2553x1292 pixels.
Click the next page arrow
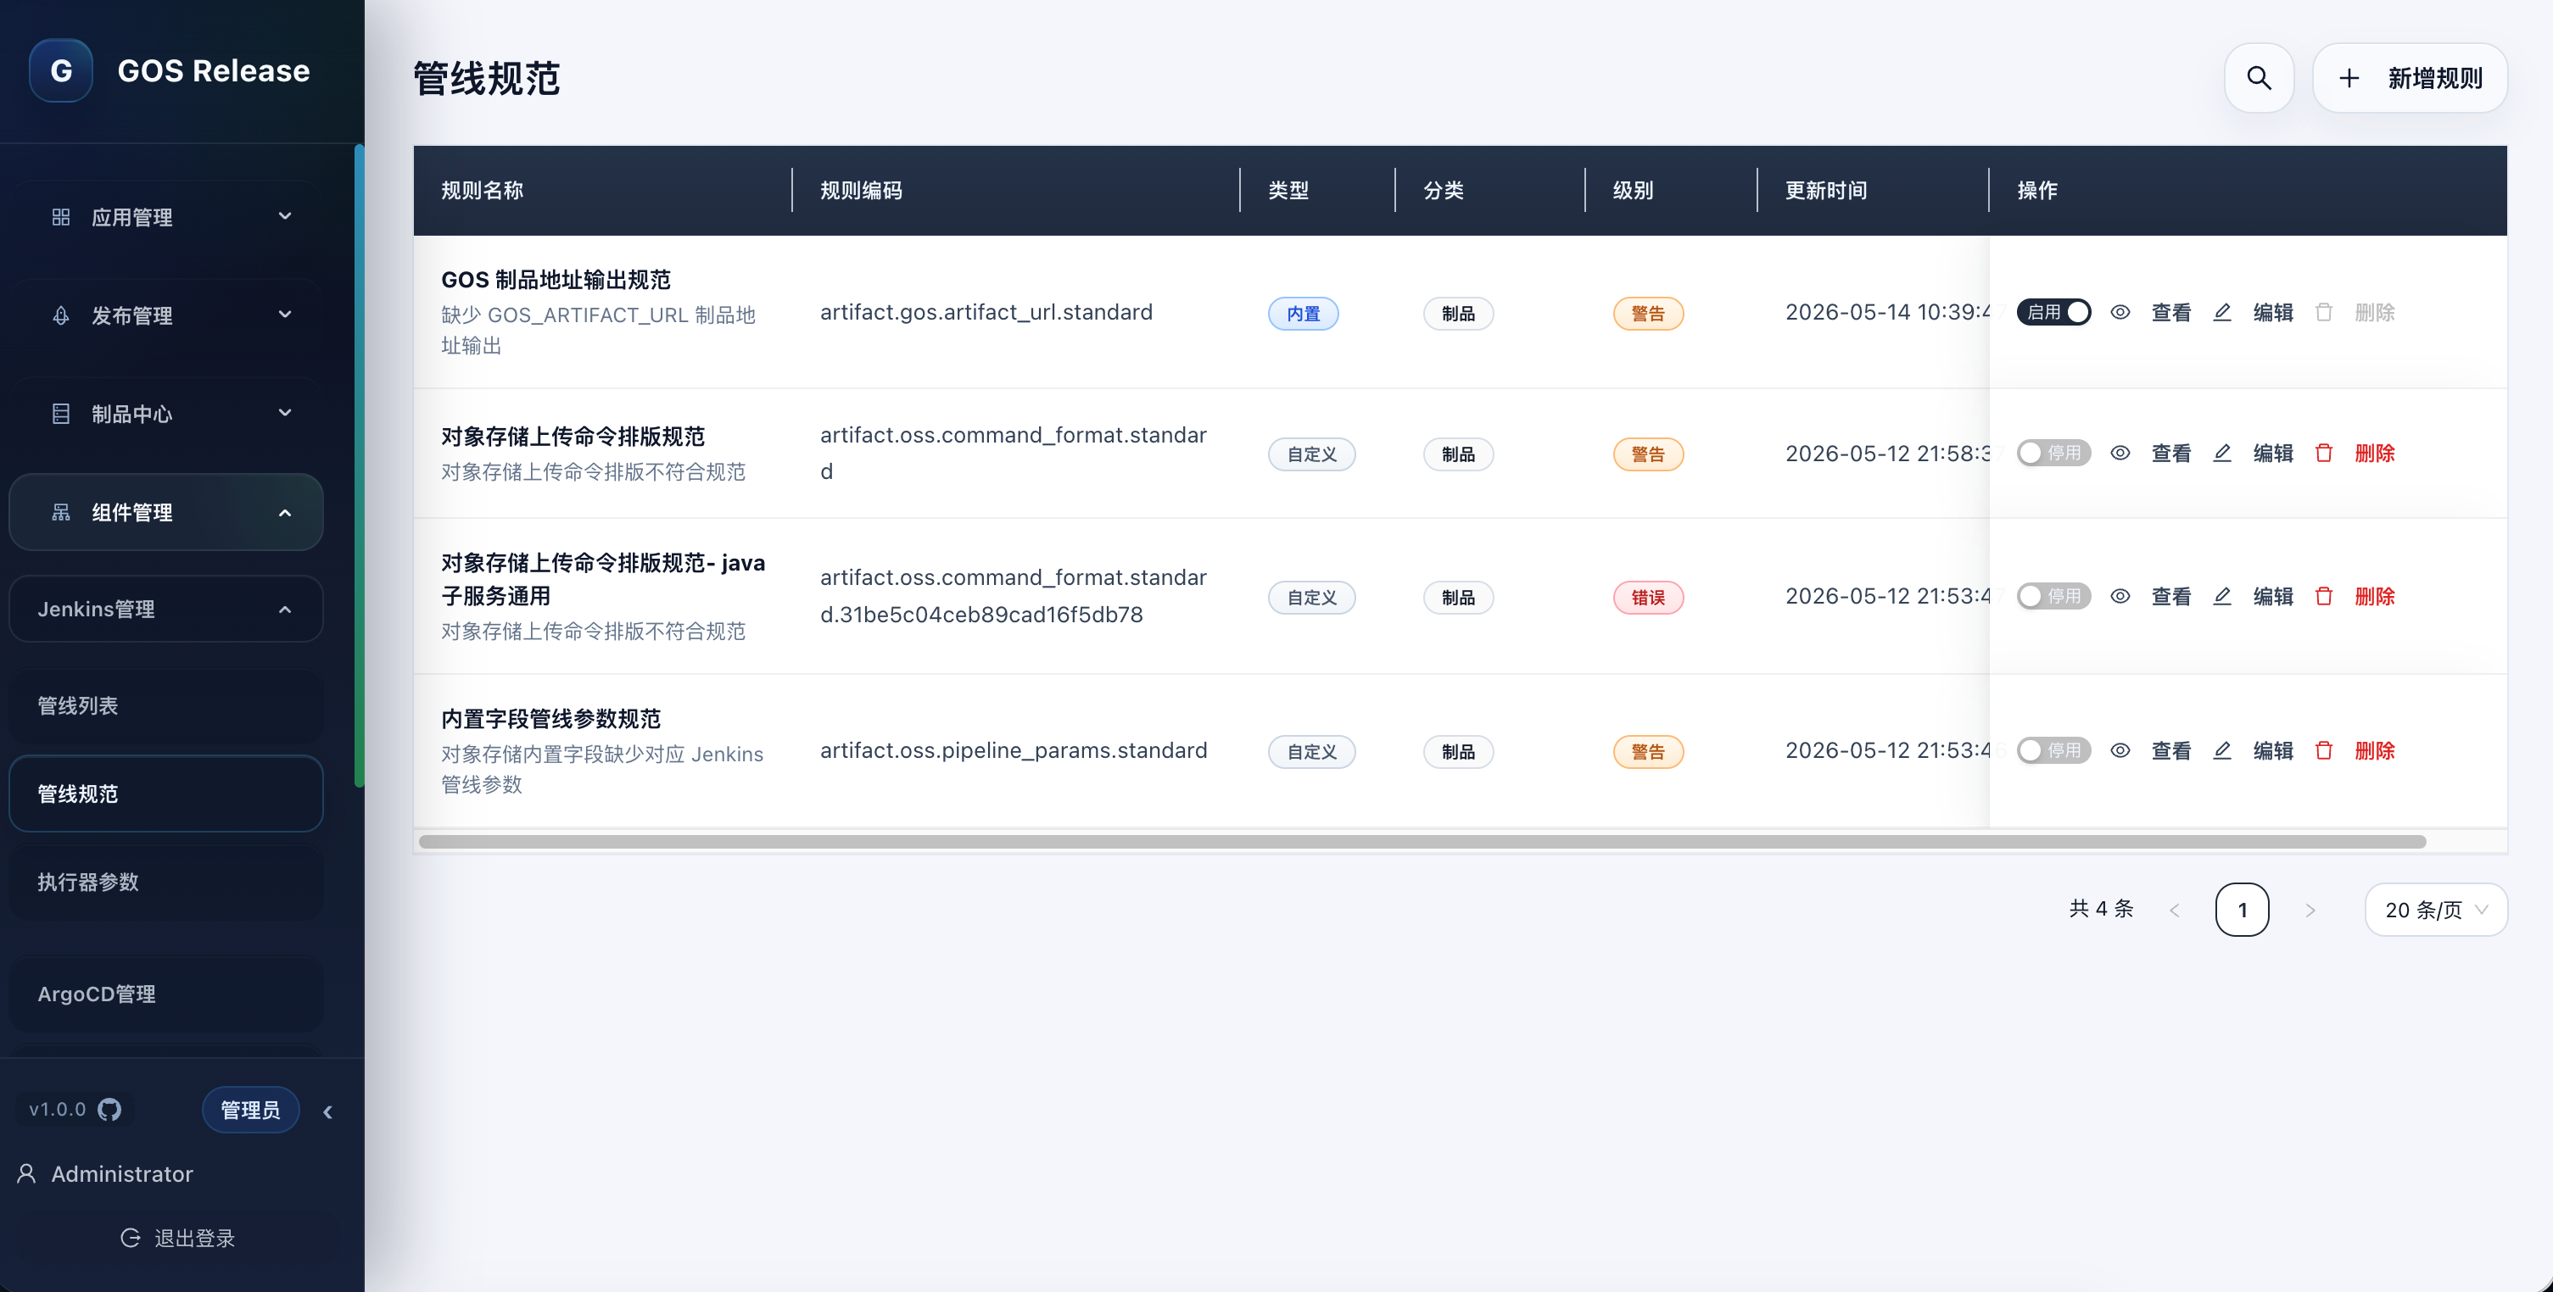[2310, 910]
